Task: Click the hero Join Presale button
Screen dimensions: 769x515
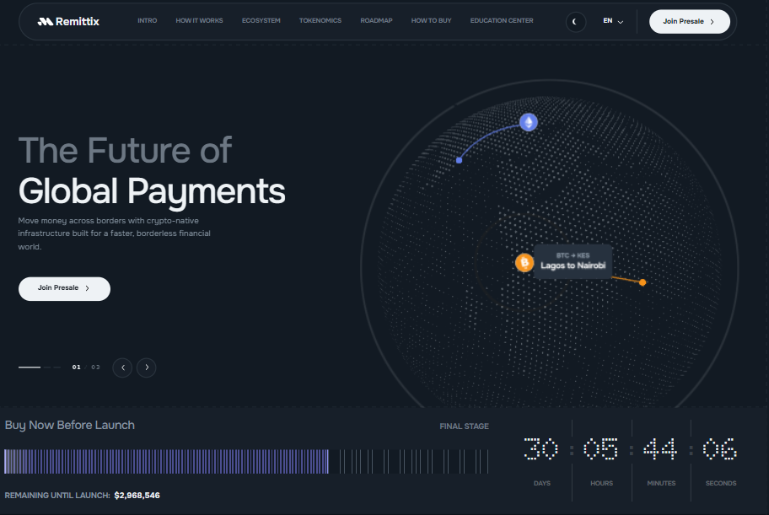Action: click(x=64, y=288)
